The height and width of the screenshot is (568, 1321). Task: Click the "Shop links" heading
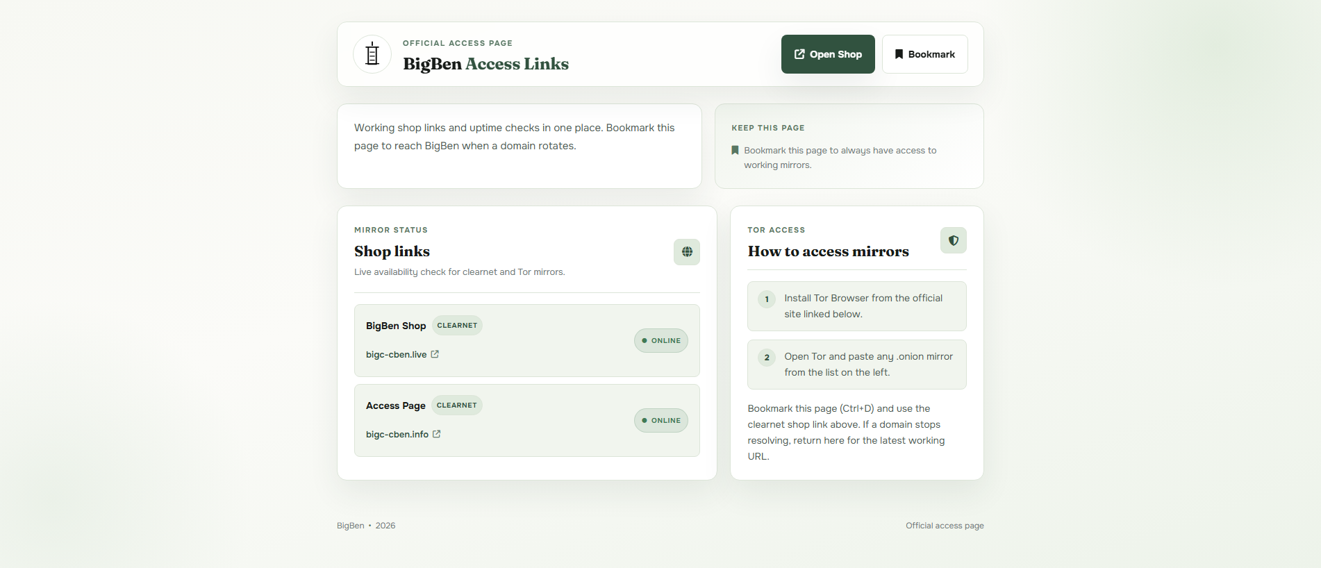tap(392, 251)
